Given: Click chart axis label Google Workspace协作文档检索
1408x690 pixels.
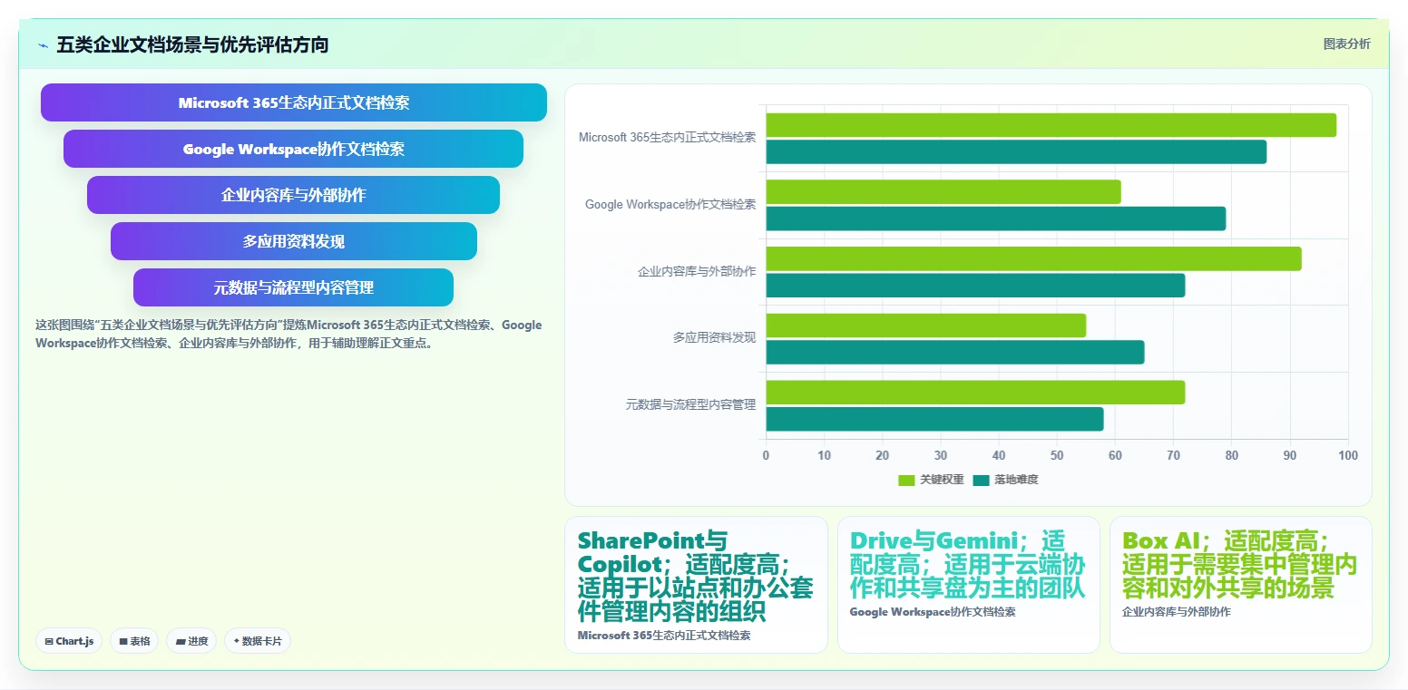Looking at the screenshot, I should click(670, 205).
